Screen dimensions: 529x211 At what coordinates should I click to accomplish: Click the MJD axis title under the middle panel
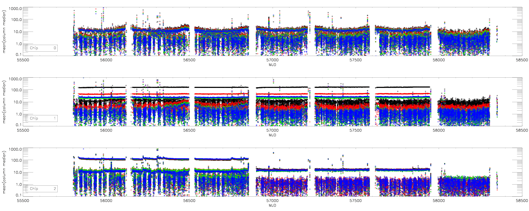[272, 135]
